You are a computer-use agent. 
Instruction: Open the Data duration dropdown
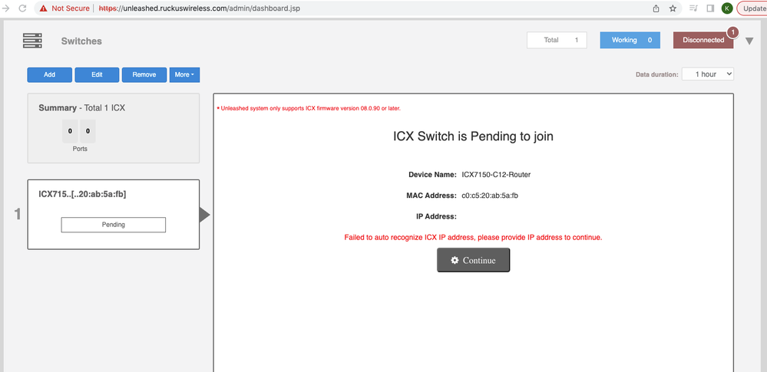coord(708,74)
